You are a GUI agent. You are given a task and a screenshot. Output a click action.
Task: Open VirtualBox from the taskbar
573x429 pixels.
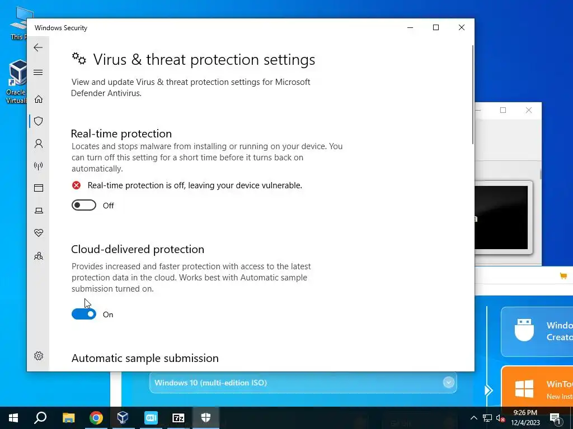click(123, 418)
